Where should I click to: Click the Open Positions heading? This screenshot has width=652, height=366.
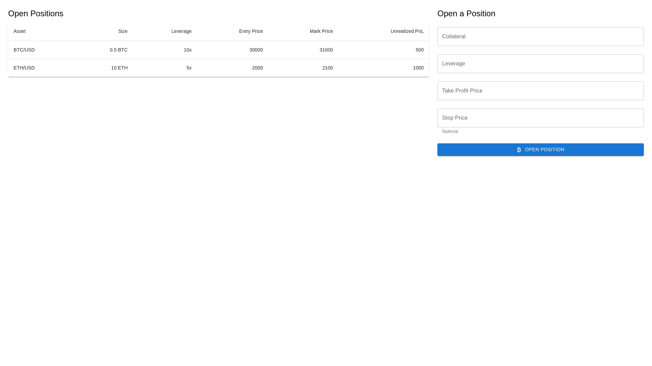[x=36, y=14]
